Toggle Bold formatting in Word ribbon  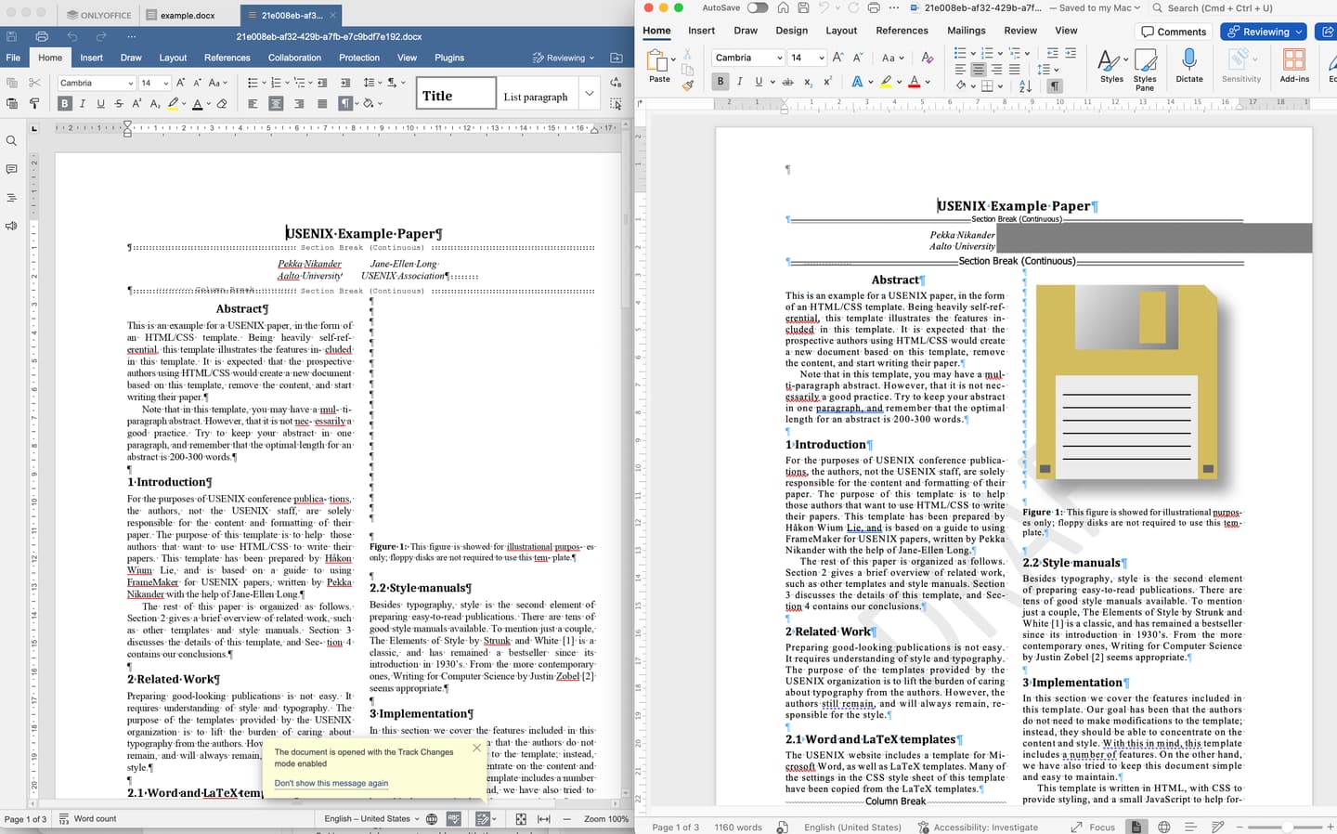point(720,82)
